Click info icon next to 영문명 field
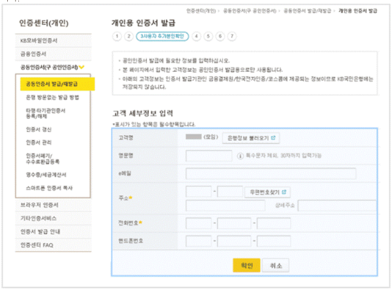The height and width of the screenshot is (289, 392). point(240,156)
